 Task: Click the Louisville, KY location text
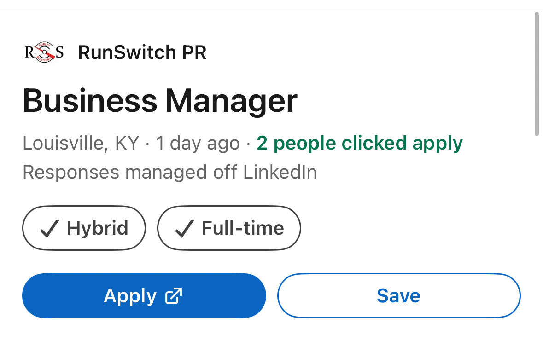coord(81,143)
